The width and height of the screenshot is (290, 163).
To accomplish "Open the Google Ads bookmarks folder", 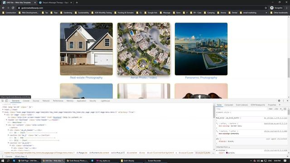I will tap(151, 13).
